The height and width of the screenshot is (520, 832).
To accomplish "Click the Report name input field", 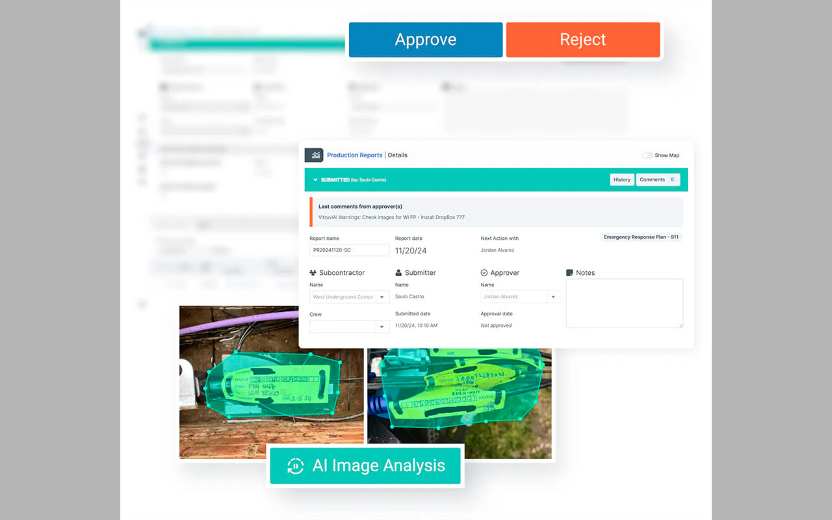I will point(349,250).
